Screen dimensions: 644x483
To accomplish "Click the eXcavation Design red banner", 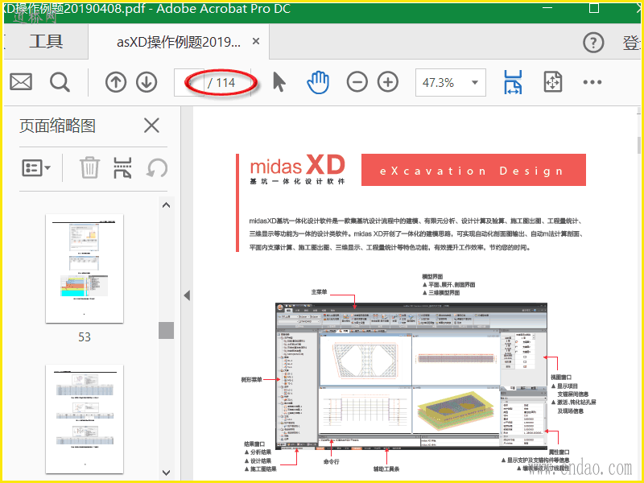I will click(473, 170).
